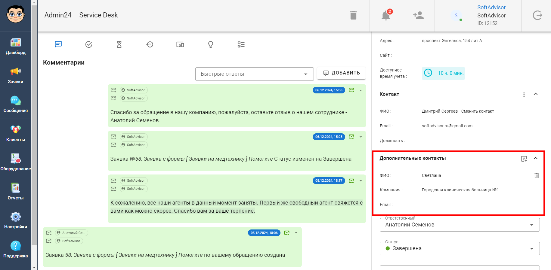Expand menu arrow on 15:05 comment
This screenshot has width=551, height=270.
tap(361, 137)
